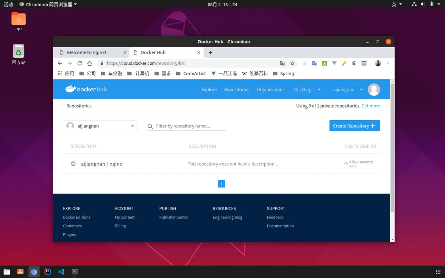Expand the aijiangnan namespace dropdown

(x=100, y=126)
